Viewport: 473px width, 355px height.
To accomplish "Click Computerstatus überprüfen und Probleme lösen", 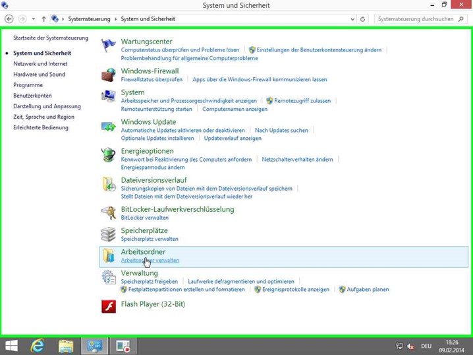I will point(180,50).
